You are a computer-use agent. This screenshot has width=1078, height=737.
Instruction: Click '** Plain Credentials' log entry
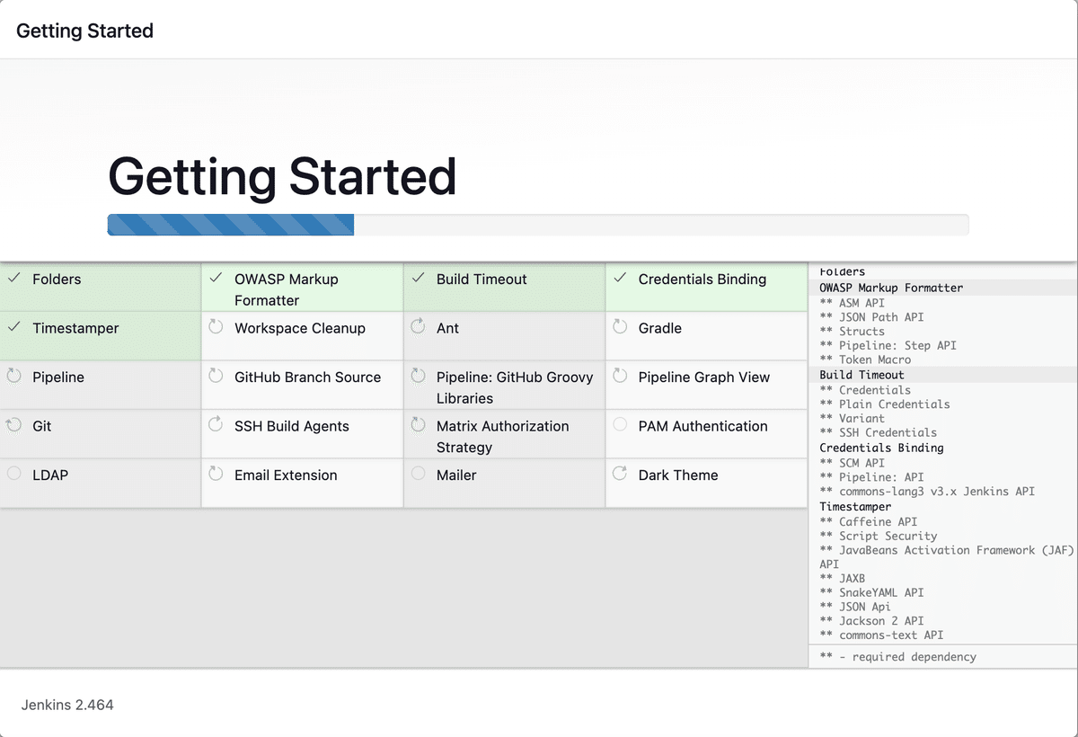coord(885,404)
